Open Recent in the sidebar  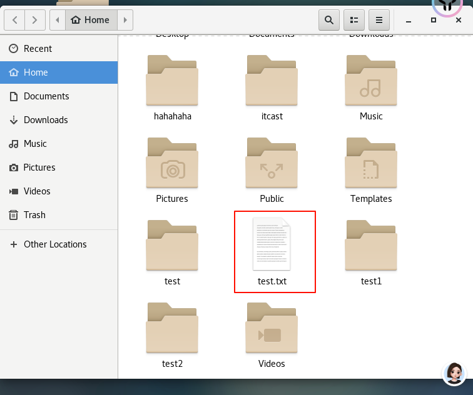click(59, 49)
